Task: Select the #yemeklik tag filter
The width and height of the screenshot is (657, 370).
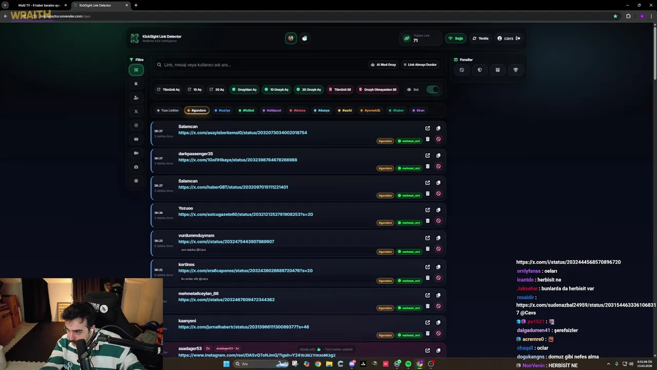Action: pyautogui.click(x=371, y=110)
